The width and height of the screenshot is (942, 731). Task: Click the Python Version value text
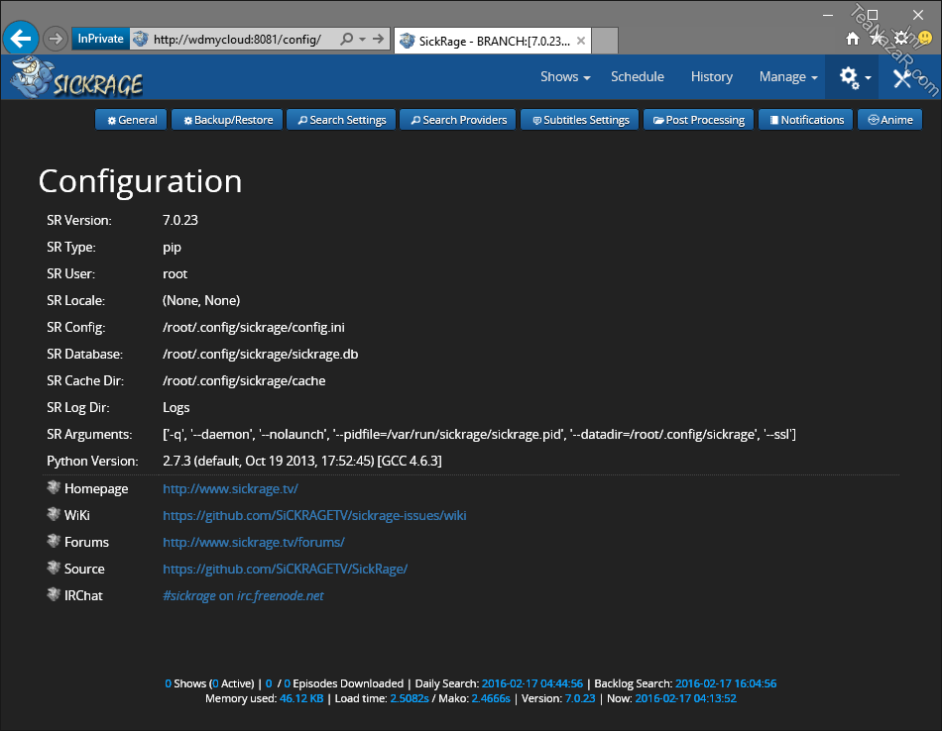click(x=302, y=461)
